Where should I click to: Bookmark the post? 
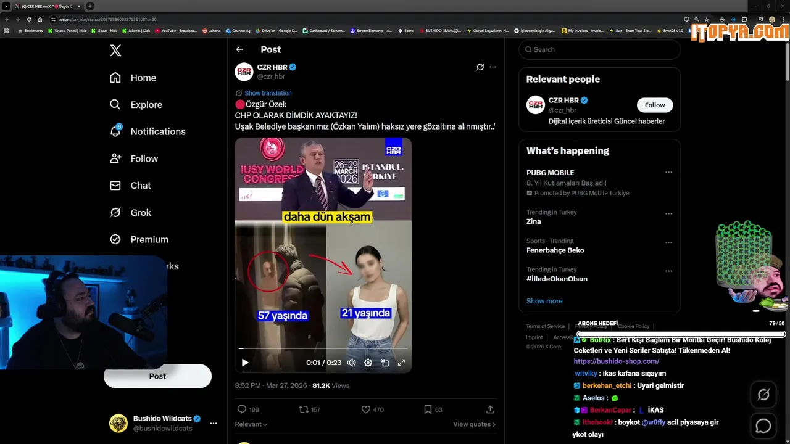click(428, 409)
